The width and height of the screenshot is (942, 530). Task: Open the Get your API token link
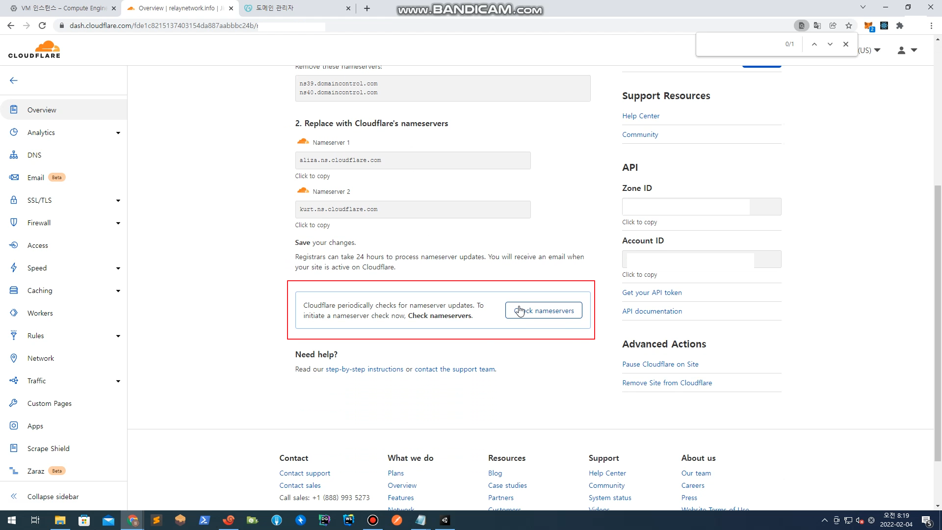[652, 292]
